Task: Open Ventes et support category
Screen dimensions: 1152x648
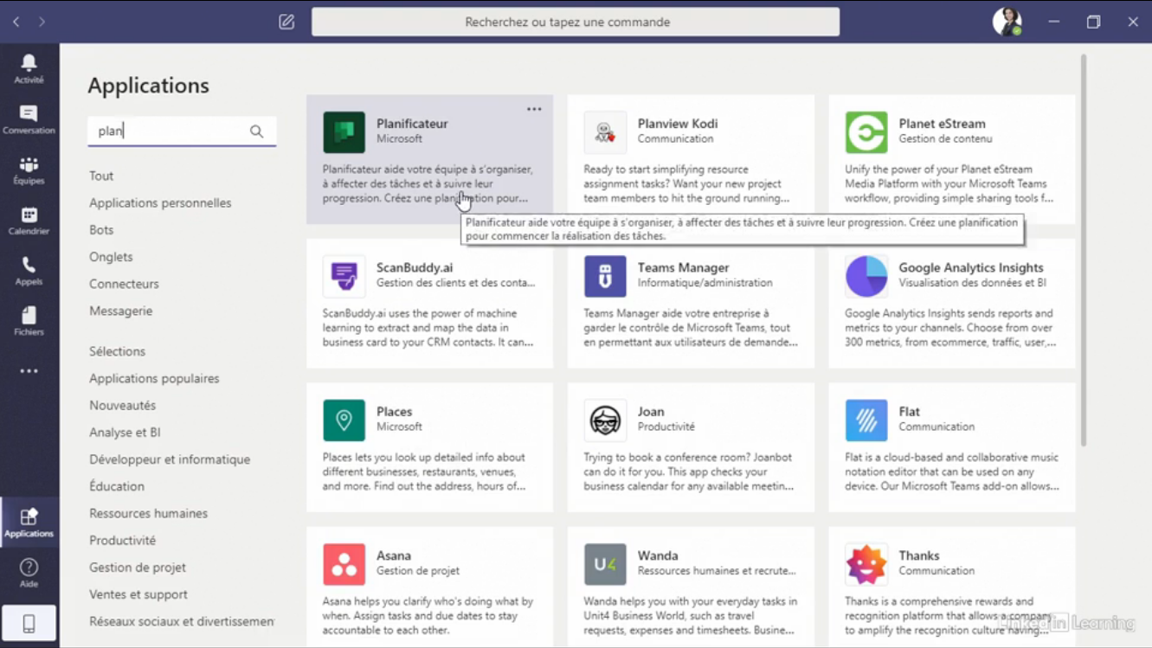Action: [138, 594]
